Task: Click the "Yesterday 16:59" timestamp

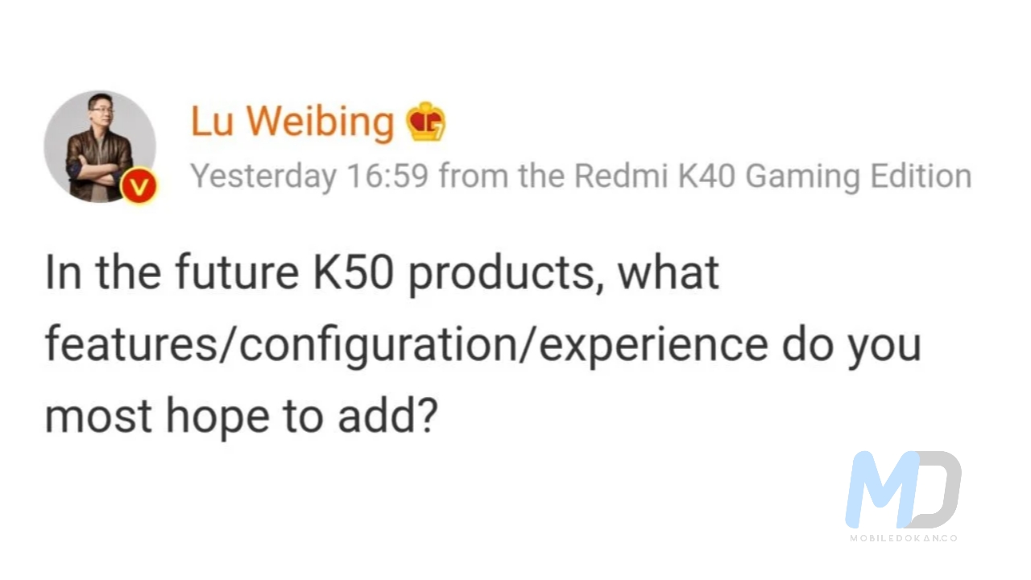Action: (309, 175)
